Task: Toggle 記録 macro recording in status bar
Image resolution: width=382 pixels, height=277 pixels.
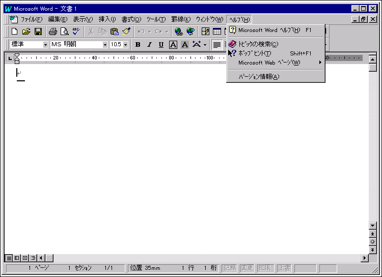Action: (230, 268)
